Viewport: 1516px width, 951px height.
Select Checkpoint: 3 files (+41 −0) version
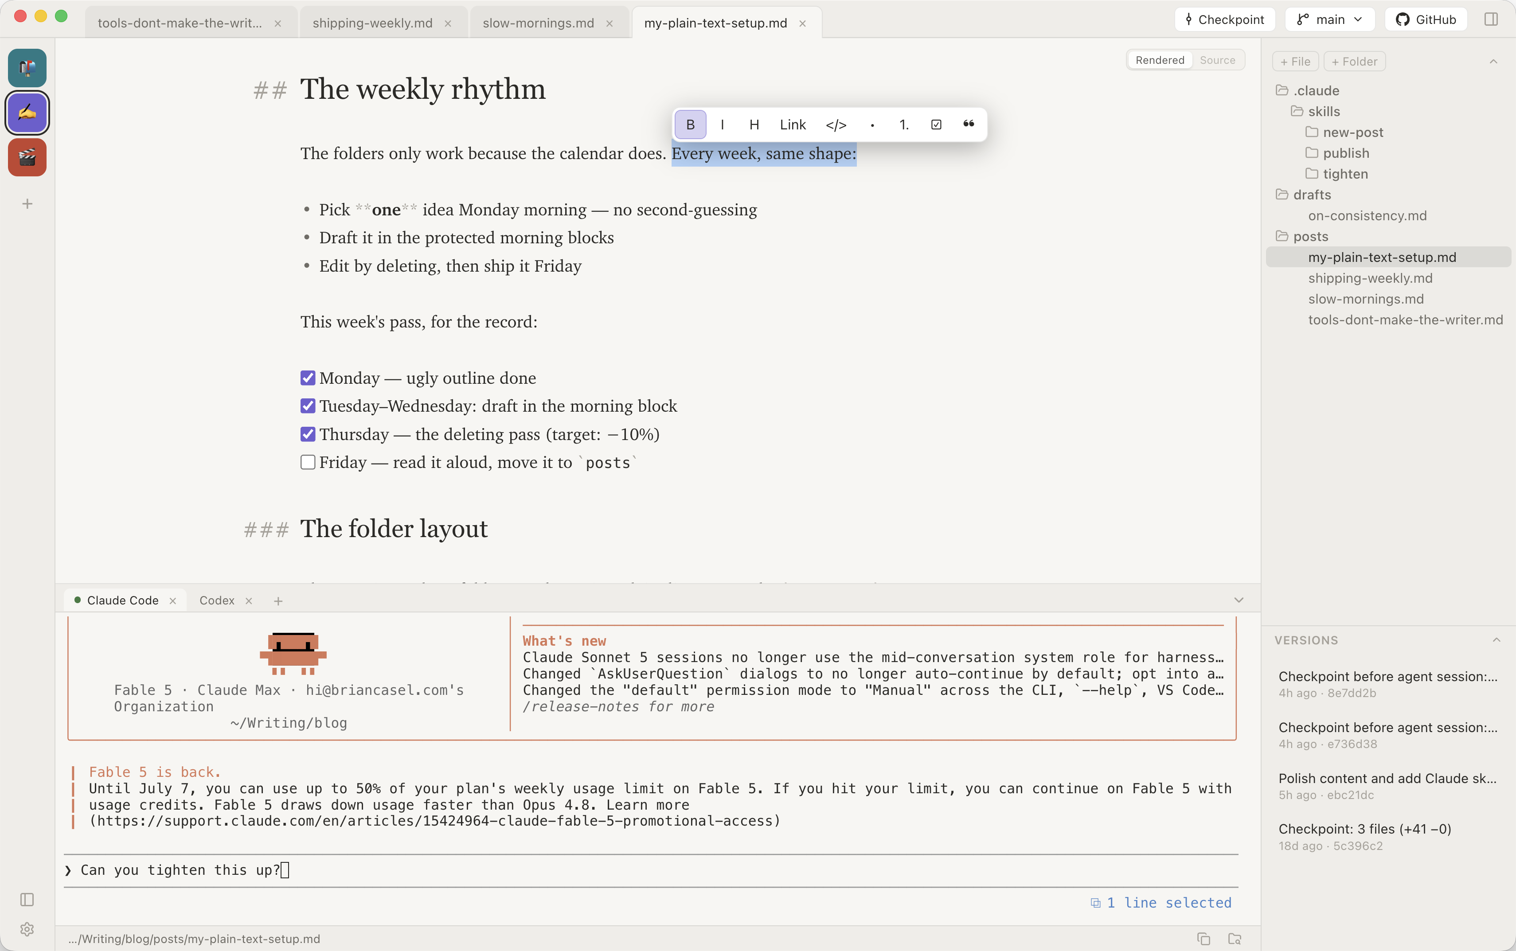coord(1388,837)
